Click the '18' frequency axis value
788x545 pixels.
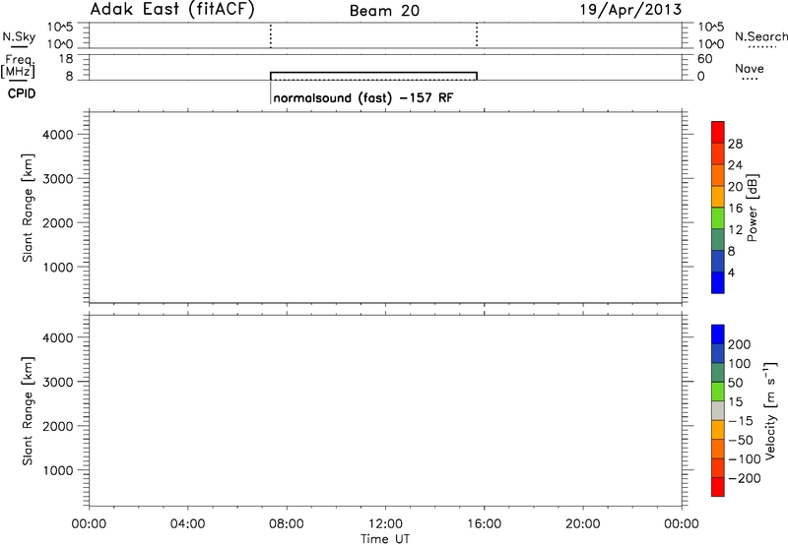point(66,59)
